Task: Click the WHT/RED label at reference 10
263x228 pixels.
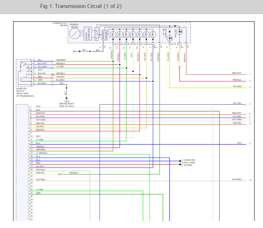Action: point(237,180)
